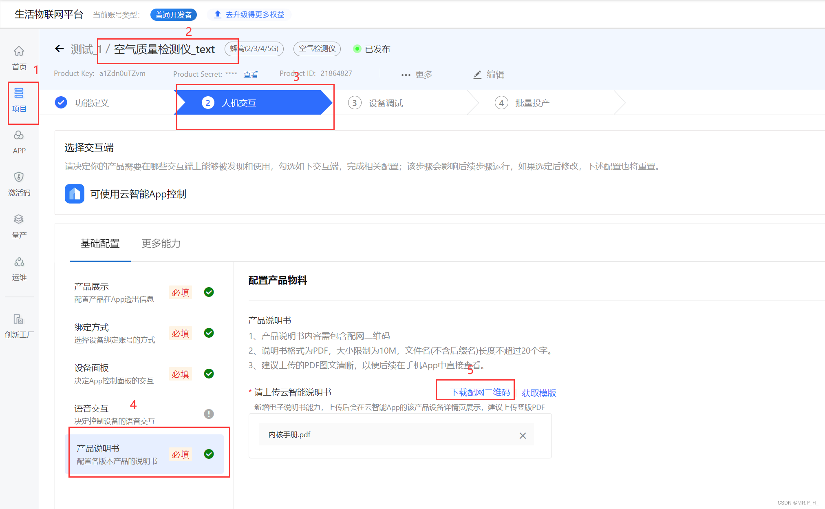Click the 获取模版 link
The height and width of the screenshot is (509, 825).
(x=539, y=393)
